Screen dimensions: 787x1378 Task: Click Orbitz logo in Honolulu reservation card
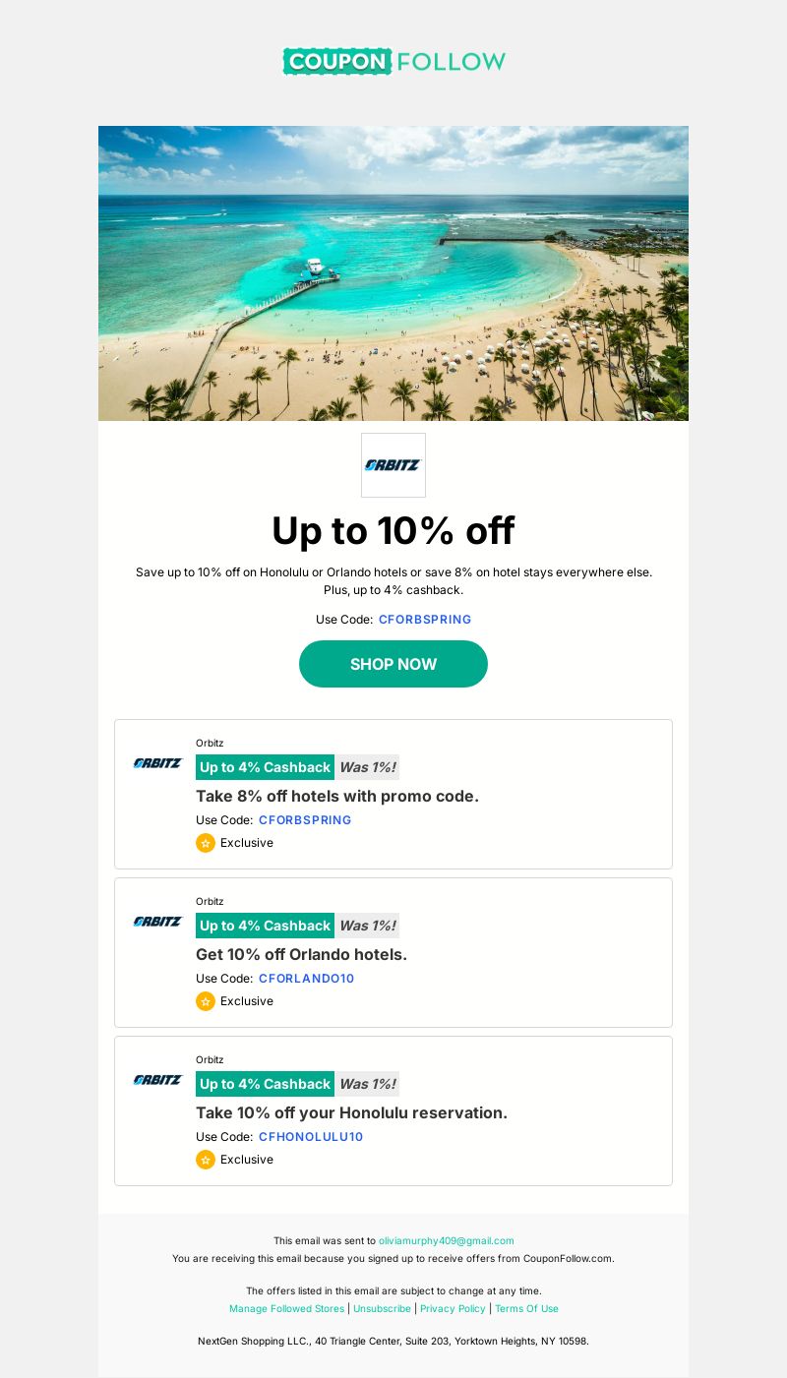[158, 1080]
